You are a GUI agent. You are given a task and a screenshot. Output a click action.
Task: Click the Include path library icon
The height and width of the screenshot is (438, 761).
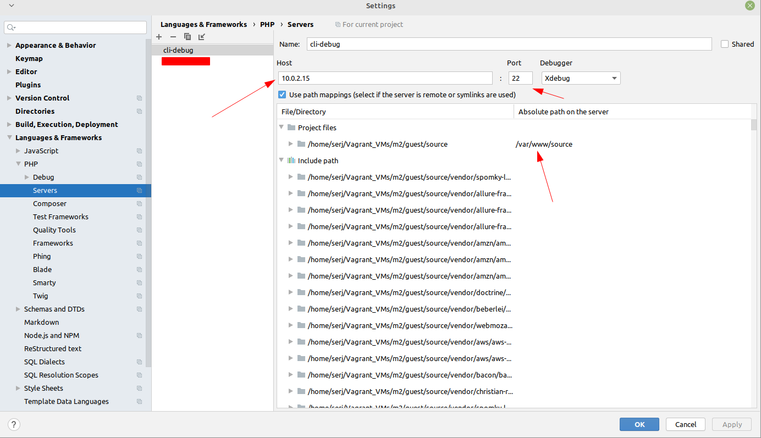[x=291, y=160]
